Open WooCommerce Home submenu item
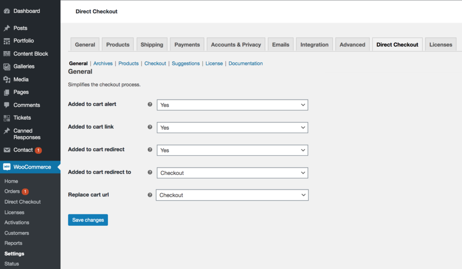 pyautogui.click(x=11, y=181)
